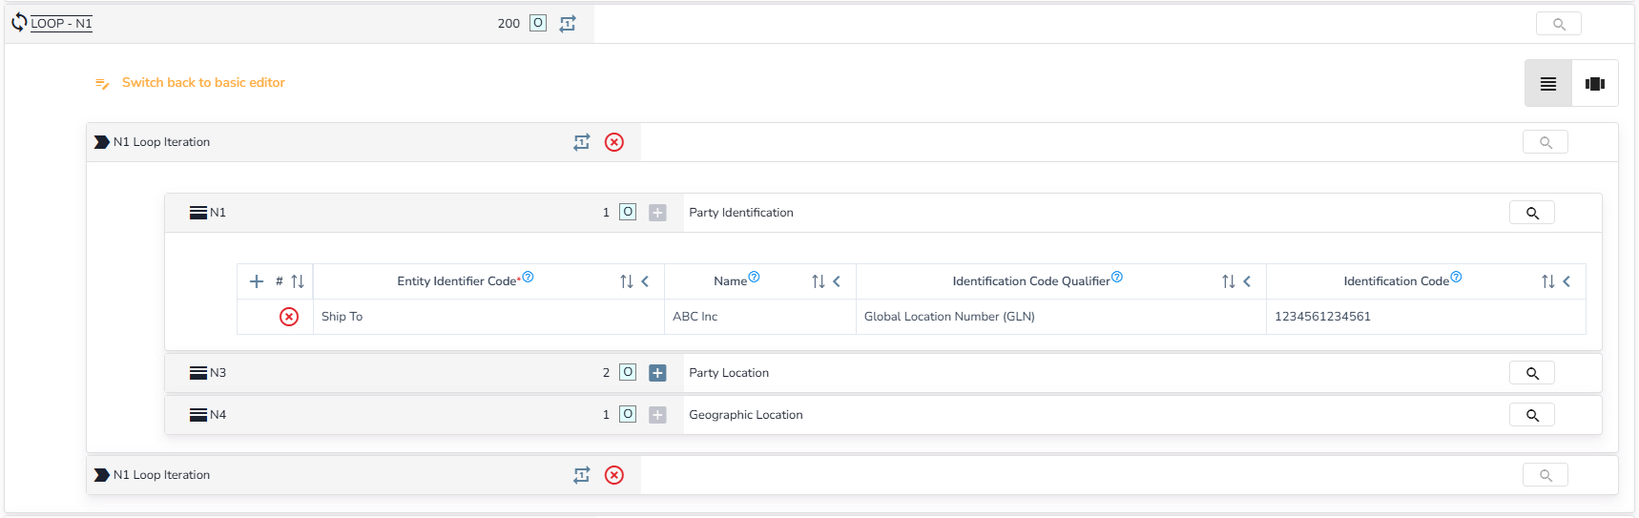
Task: Click repeat icon on second N1 Loop Iteration
Action: tap(582, 475)
